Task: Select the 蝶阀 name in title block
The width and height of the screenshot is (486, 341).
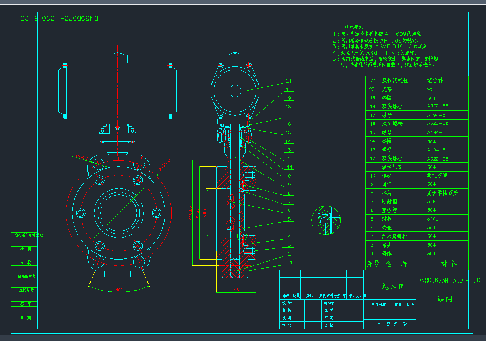Action: click(445, 300)
